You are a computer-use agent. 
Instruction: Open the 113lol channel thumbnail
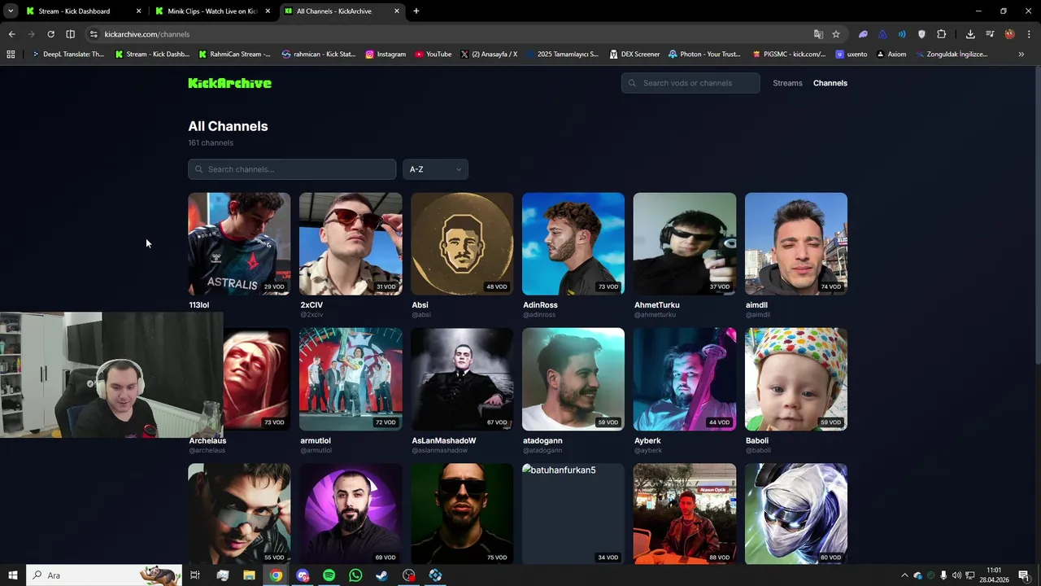239,243
